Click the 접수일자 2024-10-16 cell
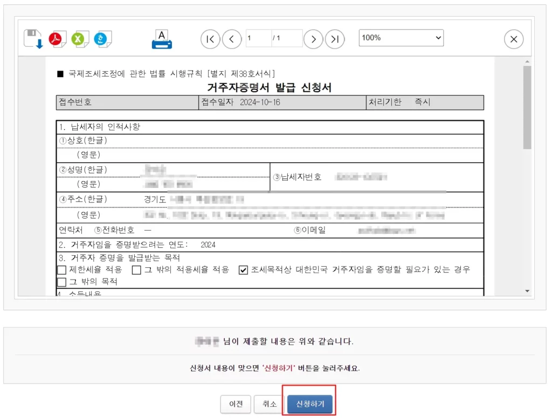The width and height of the screenshot is (552, 418). pyautogui.click(x=282, y=102)
